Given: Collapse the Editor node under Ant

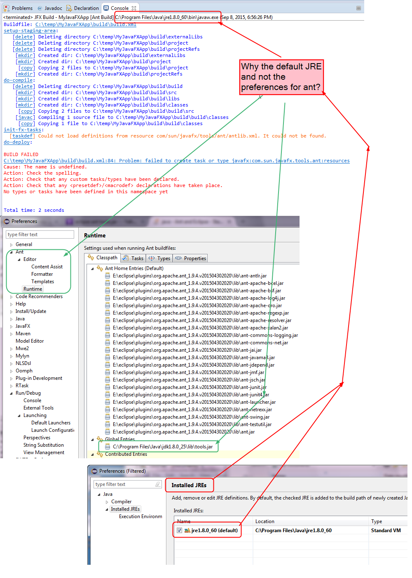Looking at the screenshot, I should click(x=19, y=260).
